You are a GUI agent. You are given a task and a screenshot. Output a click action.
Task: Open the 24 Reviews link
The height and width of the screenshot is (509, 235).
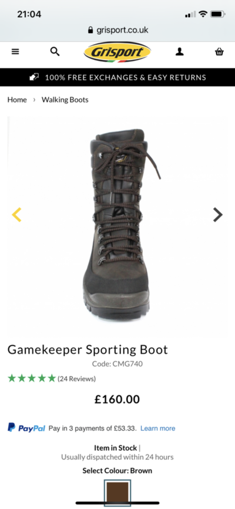(x=77, y=378)
